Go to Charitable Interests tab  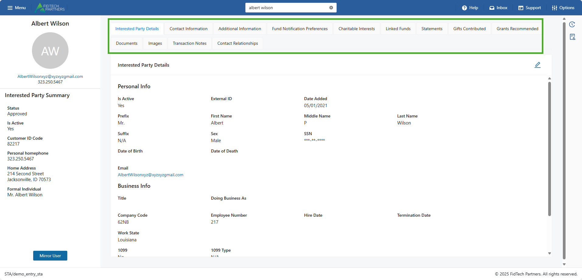pyautogui.click(x=357, y=29)
